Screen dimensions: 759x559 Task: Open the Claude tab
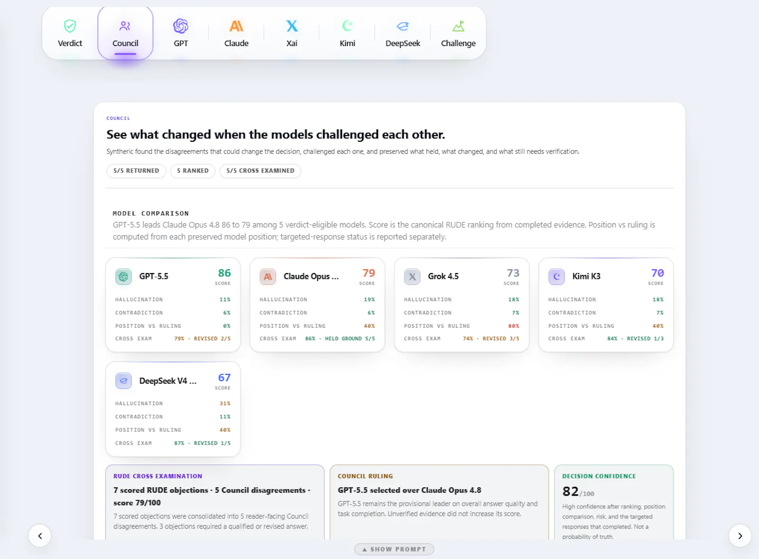(236, 34)
